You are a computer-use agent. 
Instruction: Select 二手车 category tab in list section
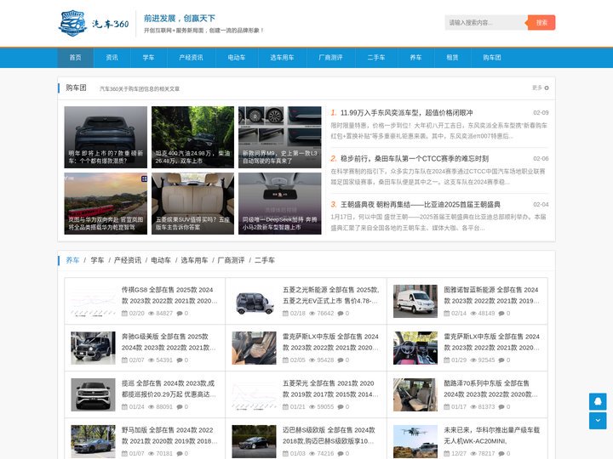pos(265,260)
